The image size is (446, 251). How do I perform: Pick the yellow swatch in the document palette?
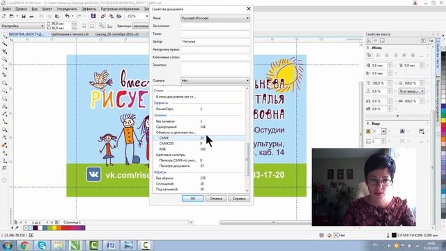(54, 228)
